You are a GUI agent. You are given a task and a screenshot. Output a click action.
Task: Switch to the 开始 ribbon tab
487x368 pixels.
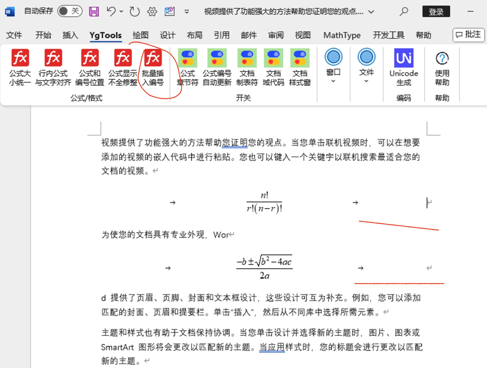[43, 35]
